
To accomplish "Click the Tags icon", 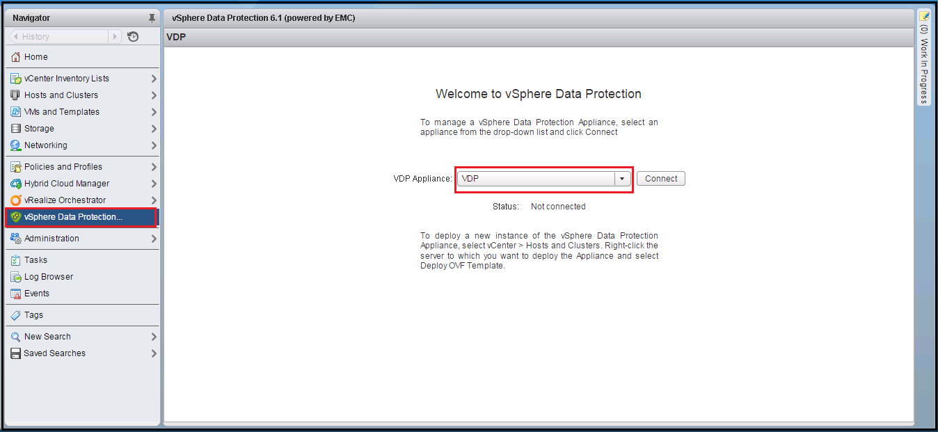I will [16, 315].
